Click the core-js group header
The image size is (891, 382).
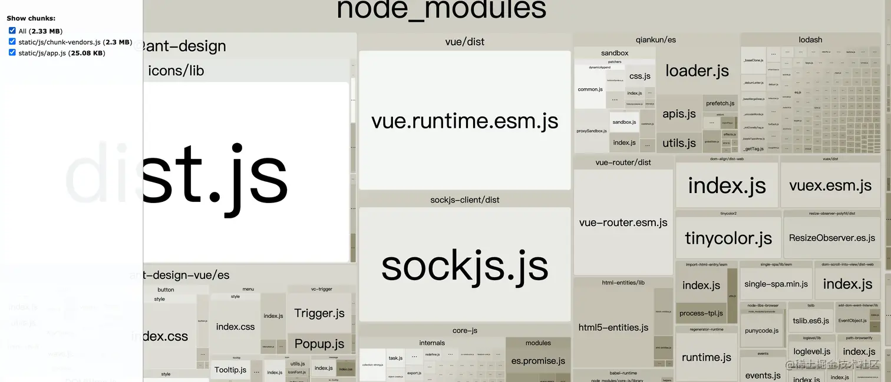click(x=465, y=330)
